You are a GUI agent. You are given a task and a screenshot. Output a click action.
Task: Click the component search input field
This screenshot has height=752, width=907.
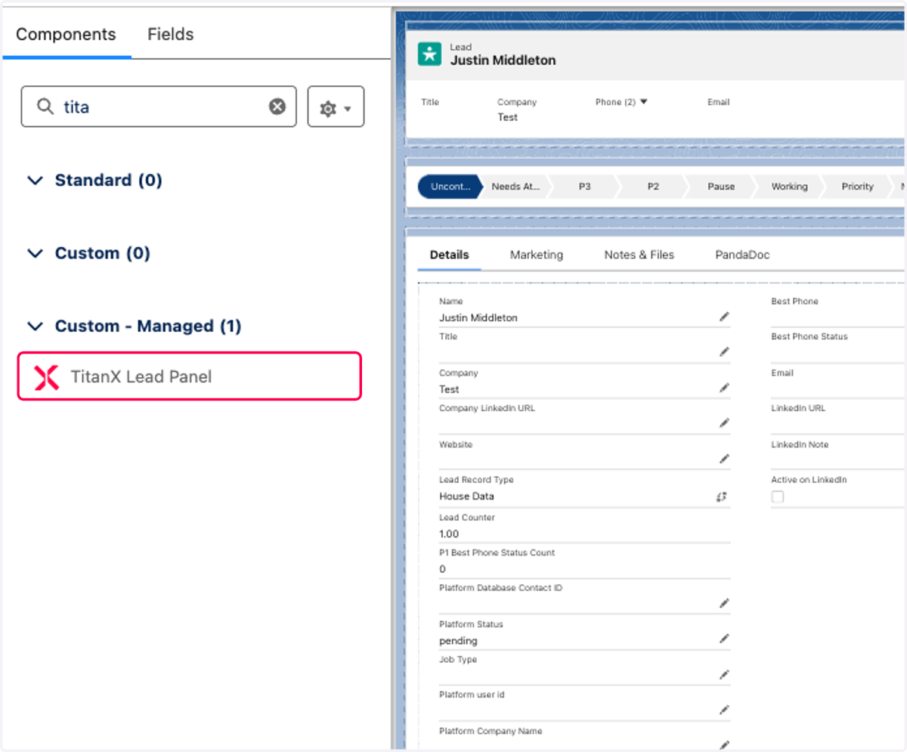(x=159, y=107)
